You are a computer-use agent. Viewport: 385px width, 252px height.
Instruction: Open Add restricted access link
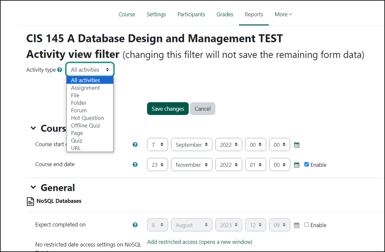point(200,242)
